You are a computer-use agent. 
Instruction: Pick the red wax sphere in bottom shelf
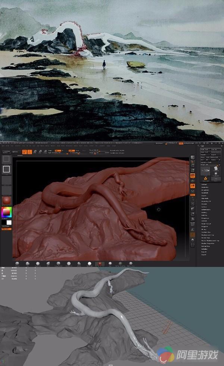[99, 263]
